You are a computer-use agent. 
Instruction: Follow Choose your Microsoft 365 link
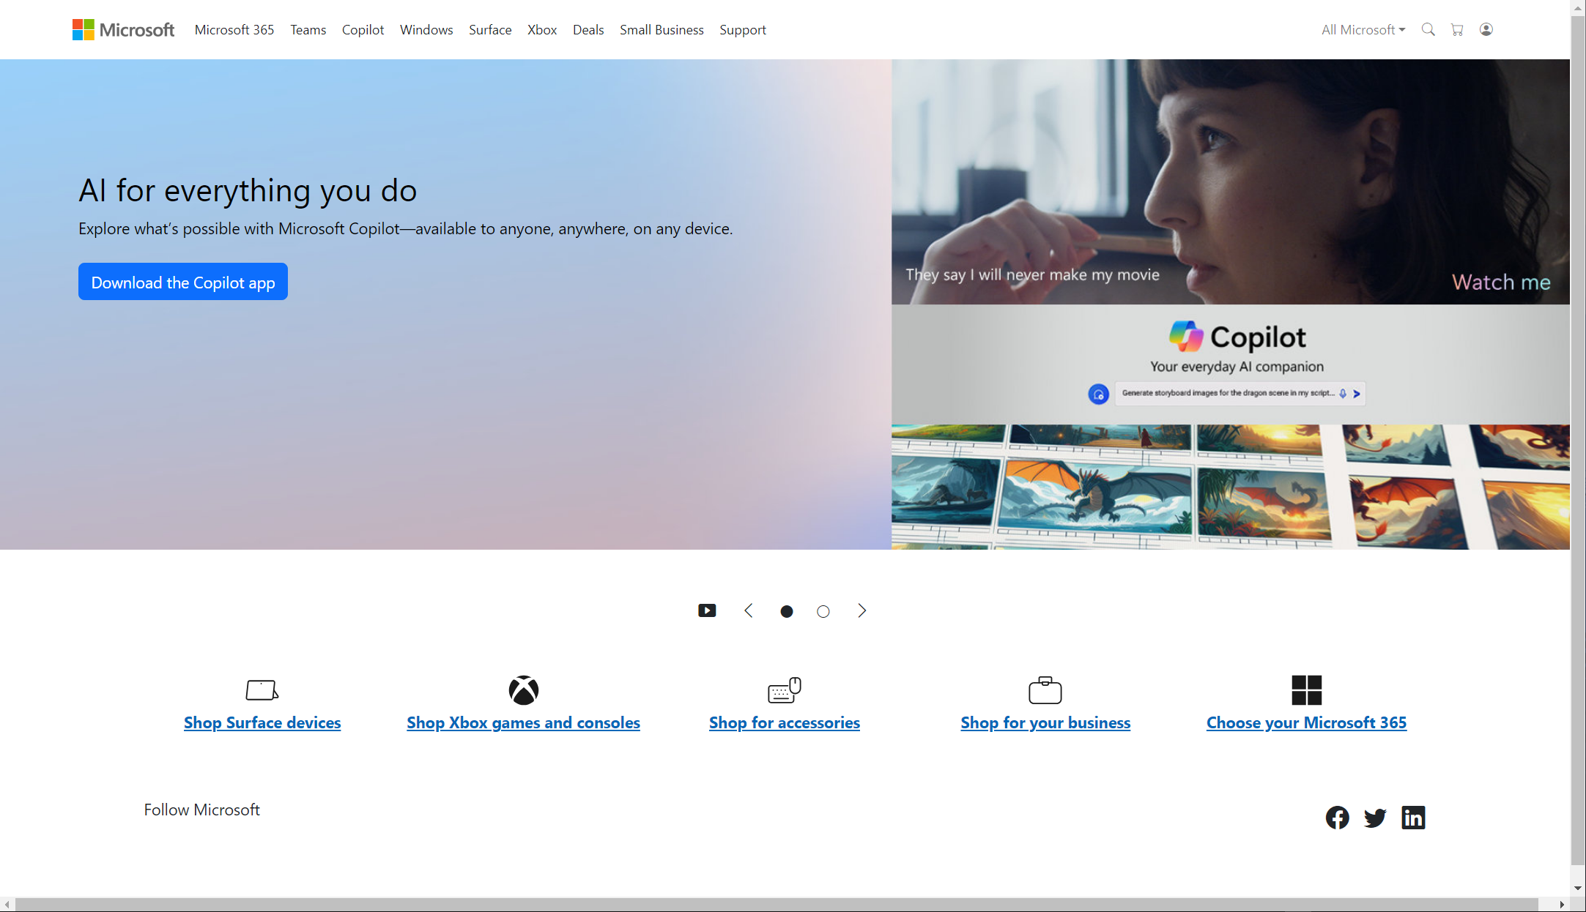(x=1306, y=722)
